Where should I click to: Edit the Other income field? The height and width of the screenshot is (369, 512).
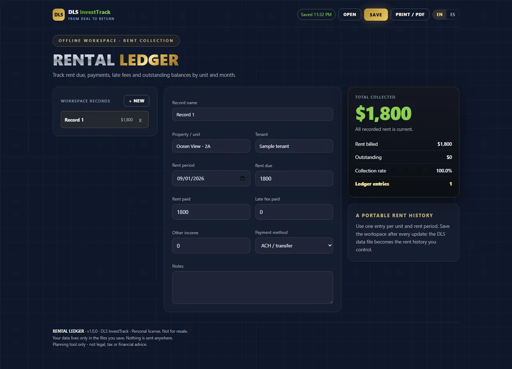coord(211,245)
